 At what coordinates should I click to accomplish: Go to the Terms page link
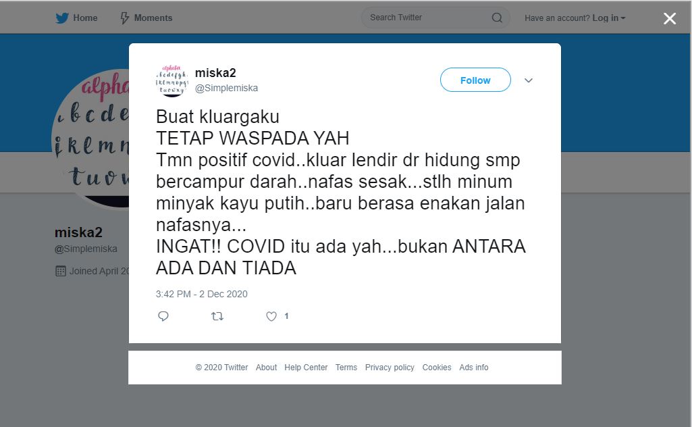click(x=346, y=368)
